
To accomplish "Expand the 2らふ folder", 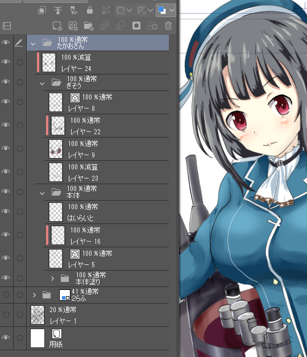I will (x=34, y=295).
